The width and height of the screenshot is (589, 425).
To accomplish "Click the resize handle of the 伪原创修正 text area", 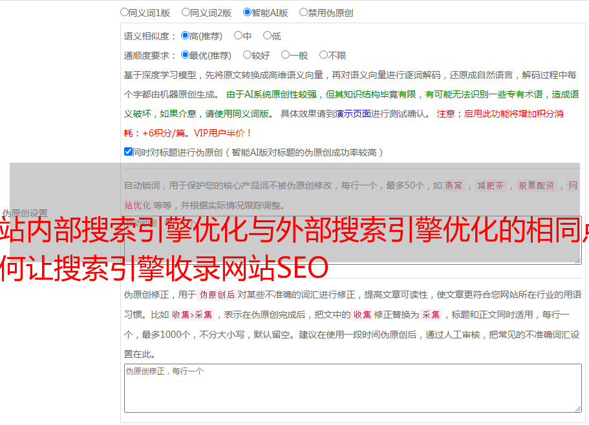I will (578, 409).
